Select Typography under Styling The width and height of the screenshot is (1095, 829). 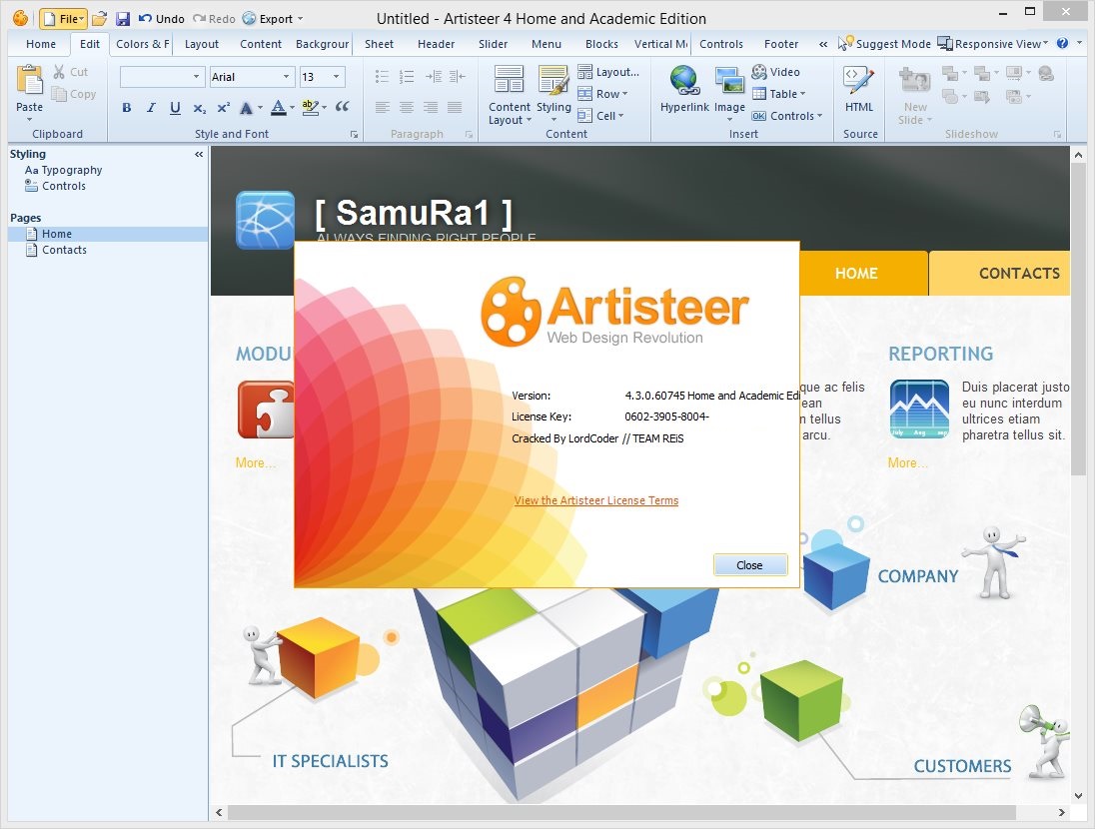click(64, 170)
